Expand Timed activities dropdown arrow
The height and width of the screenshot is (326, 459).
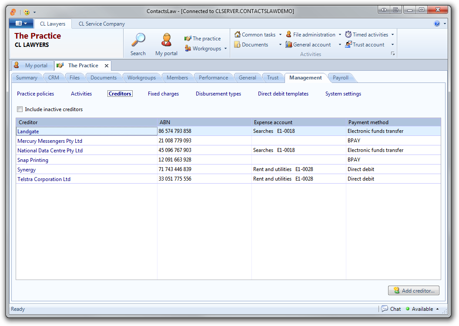click(x=392, y=34)
